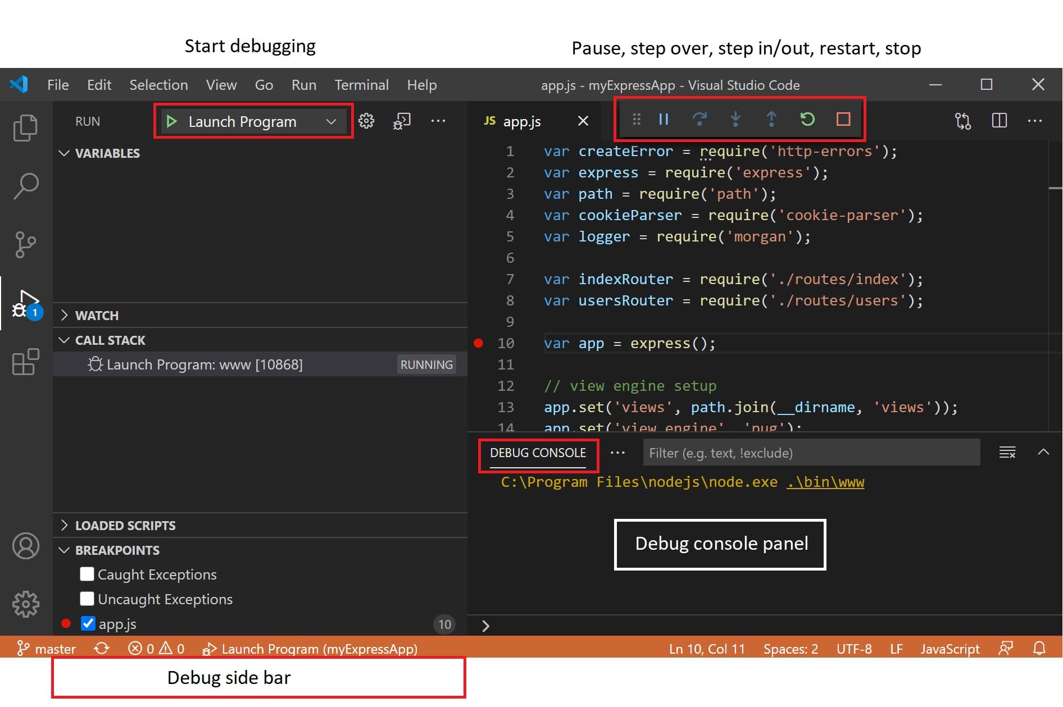Image resolution: width=1063 pixels, height=707 pixels.
Task: Switch to the Debug Console tab
Action: click(x=538, y=453)
